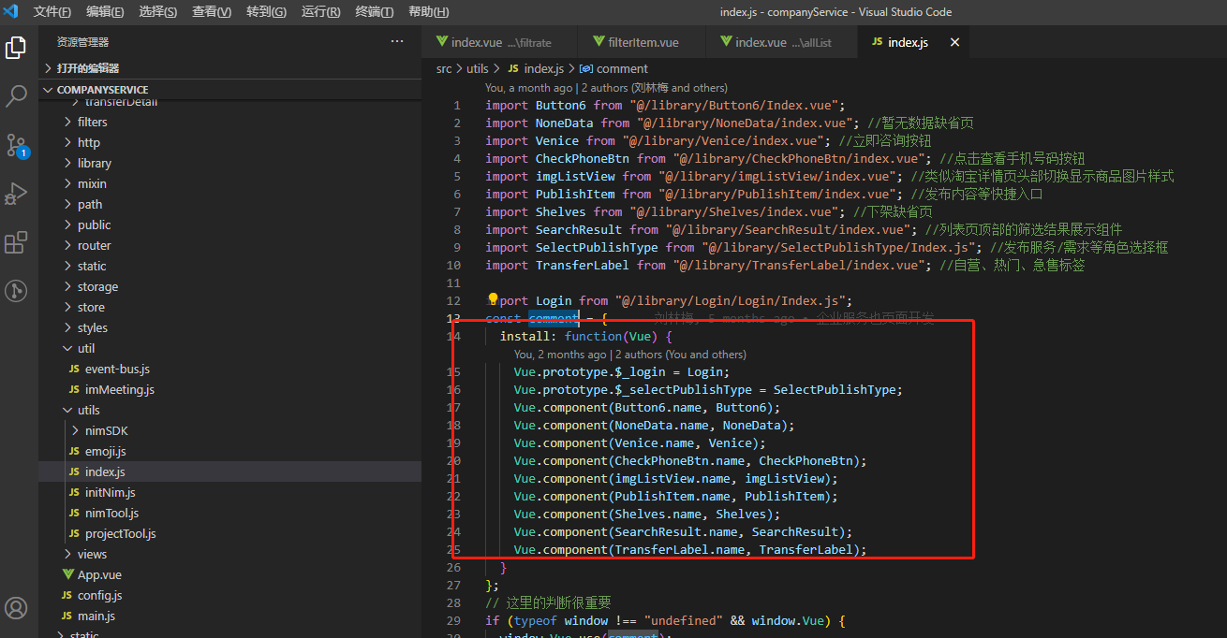Click the VS Code logo icon
This screenshot has height=638, width=1227.
[x=11, y=11]
